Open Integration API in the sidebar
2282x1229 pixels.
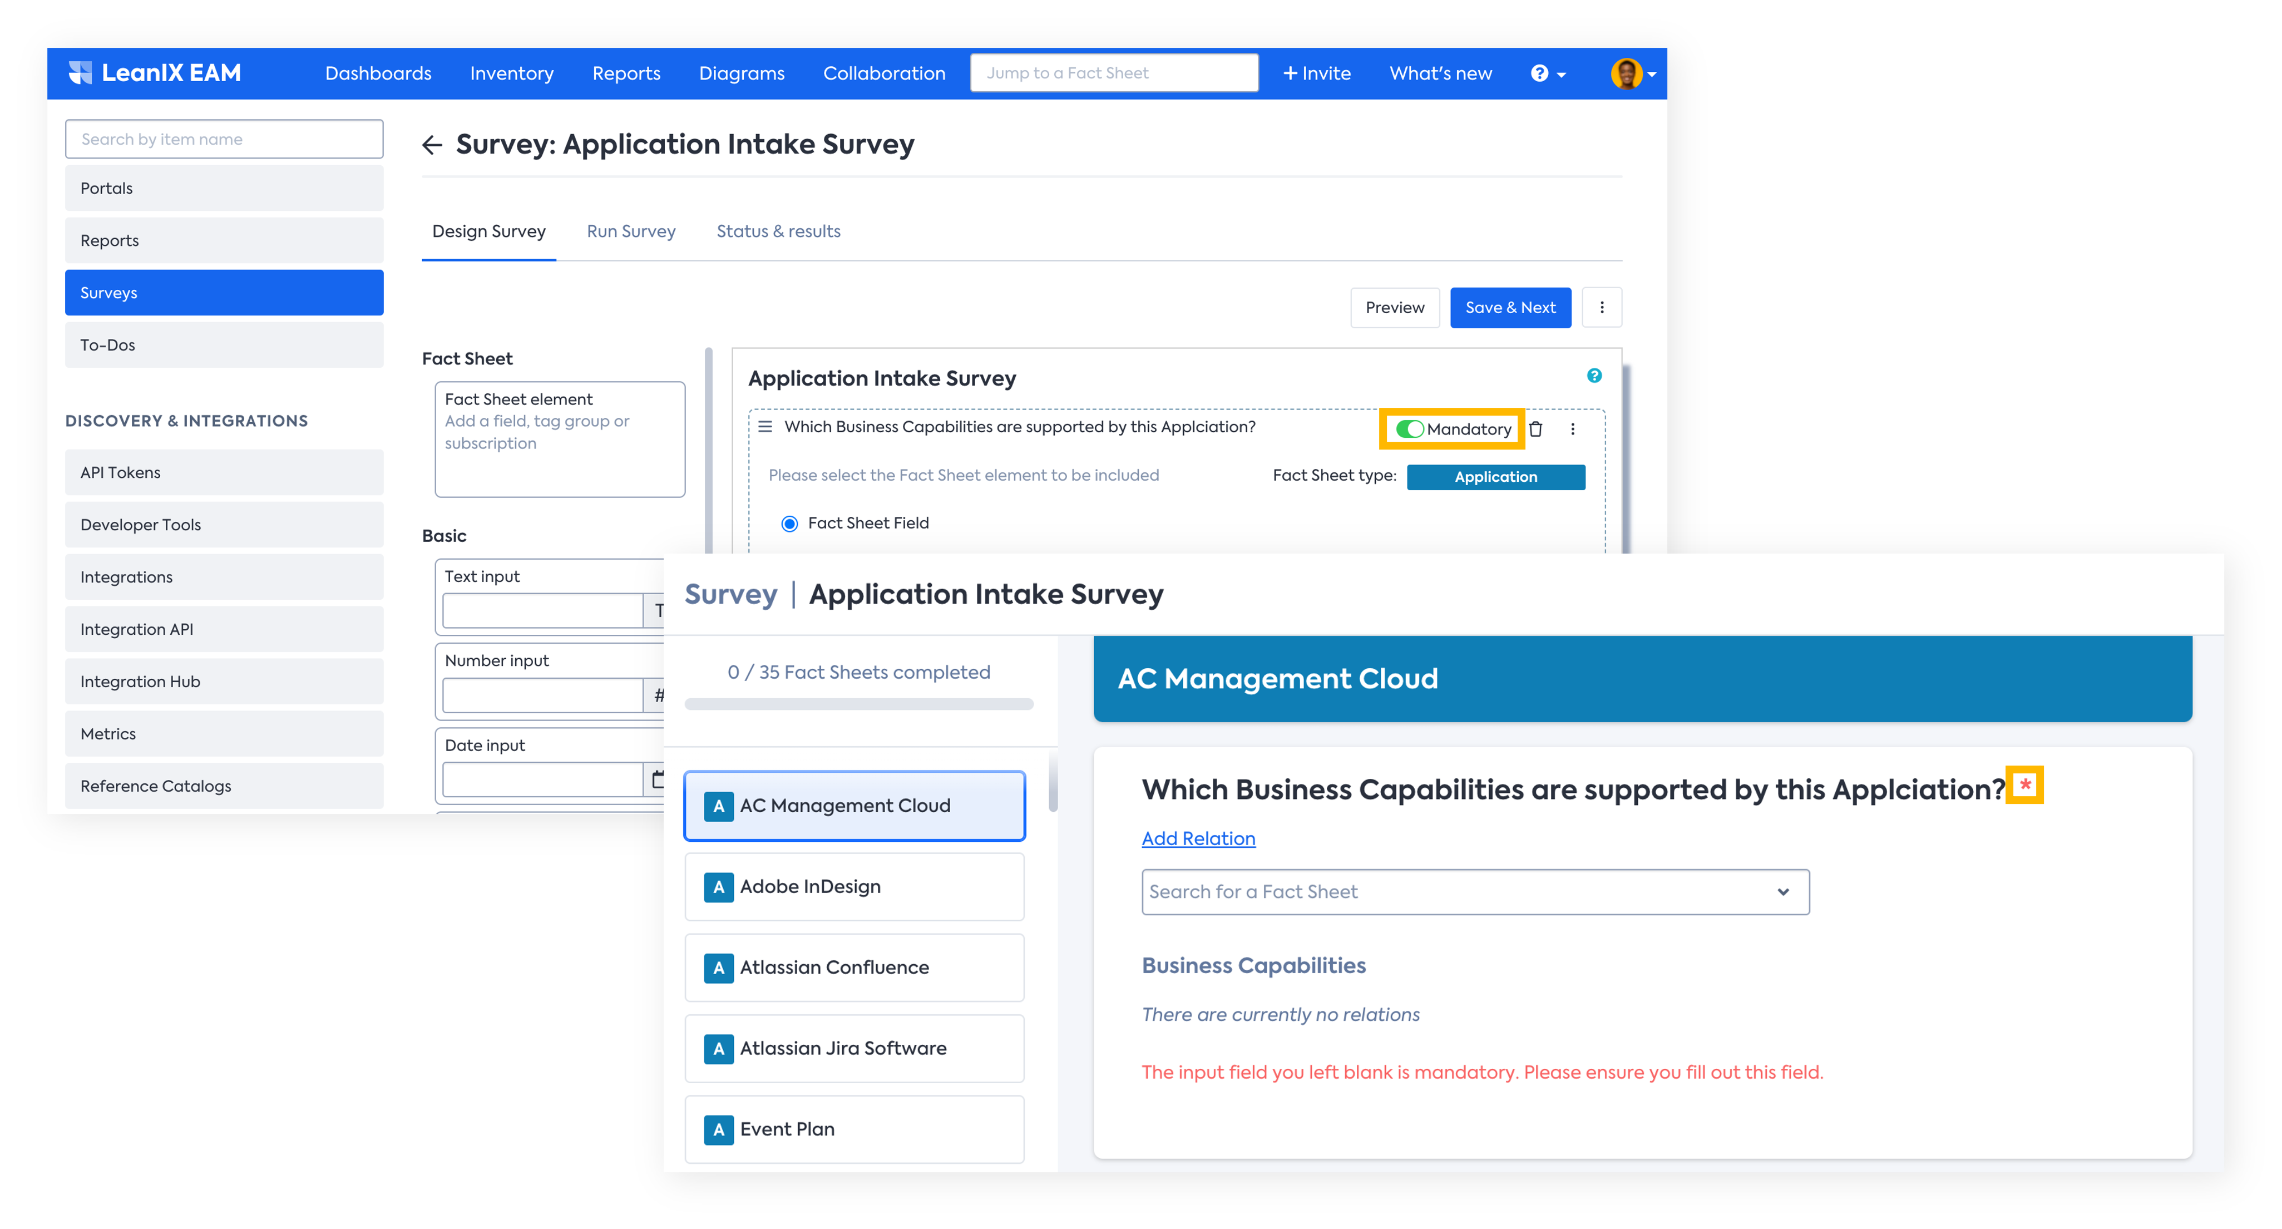click(224, 629)
